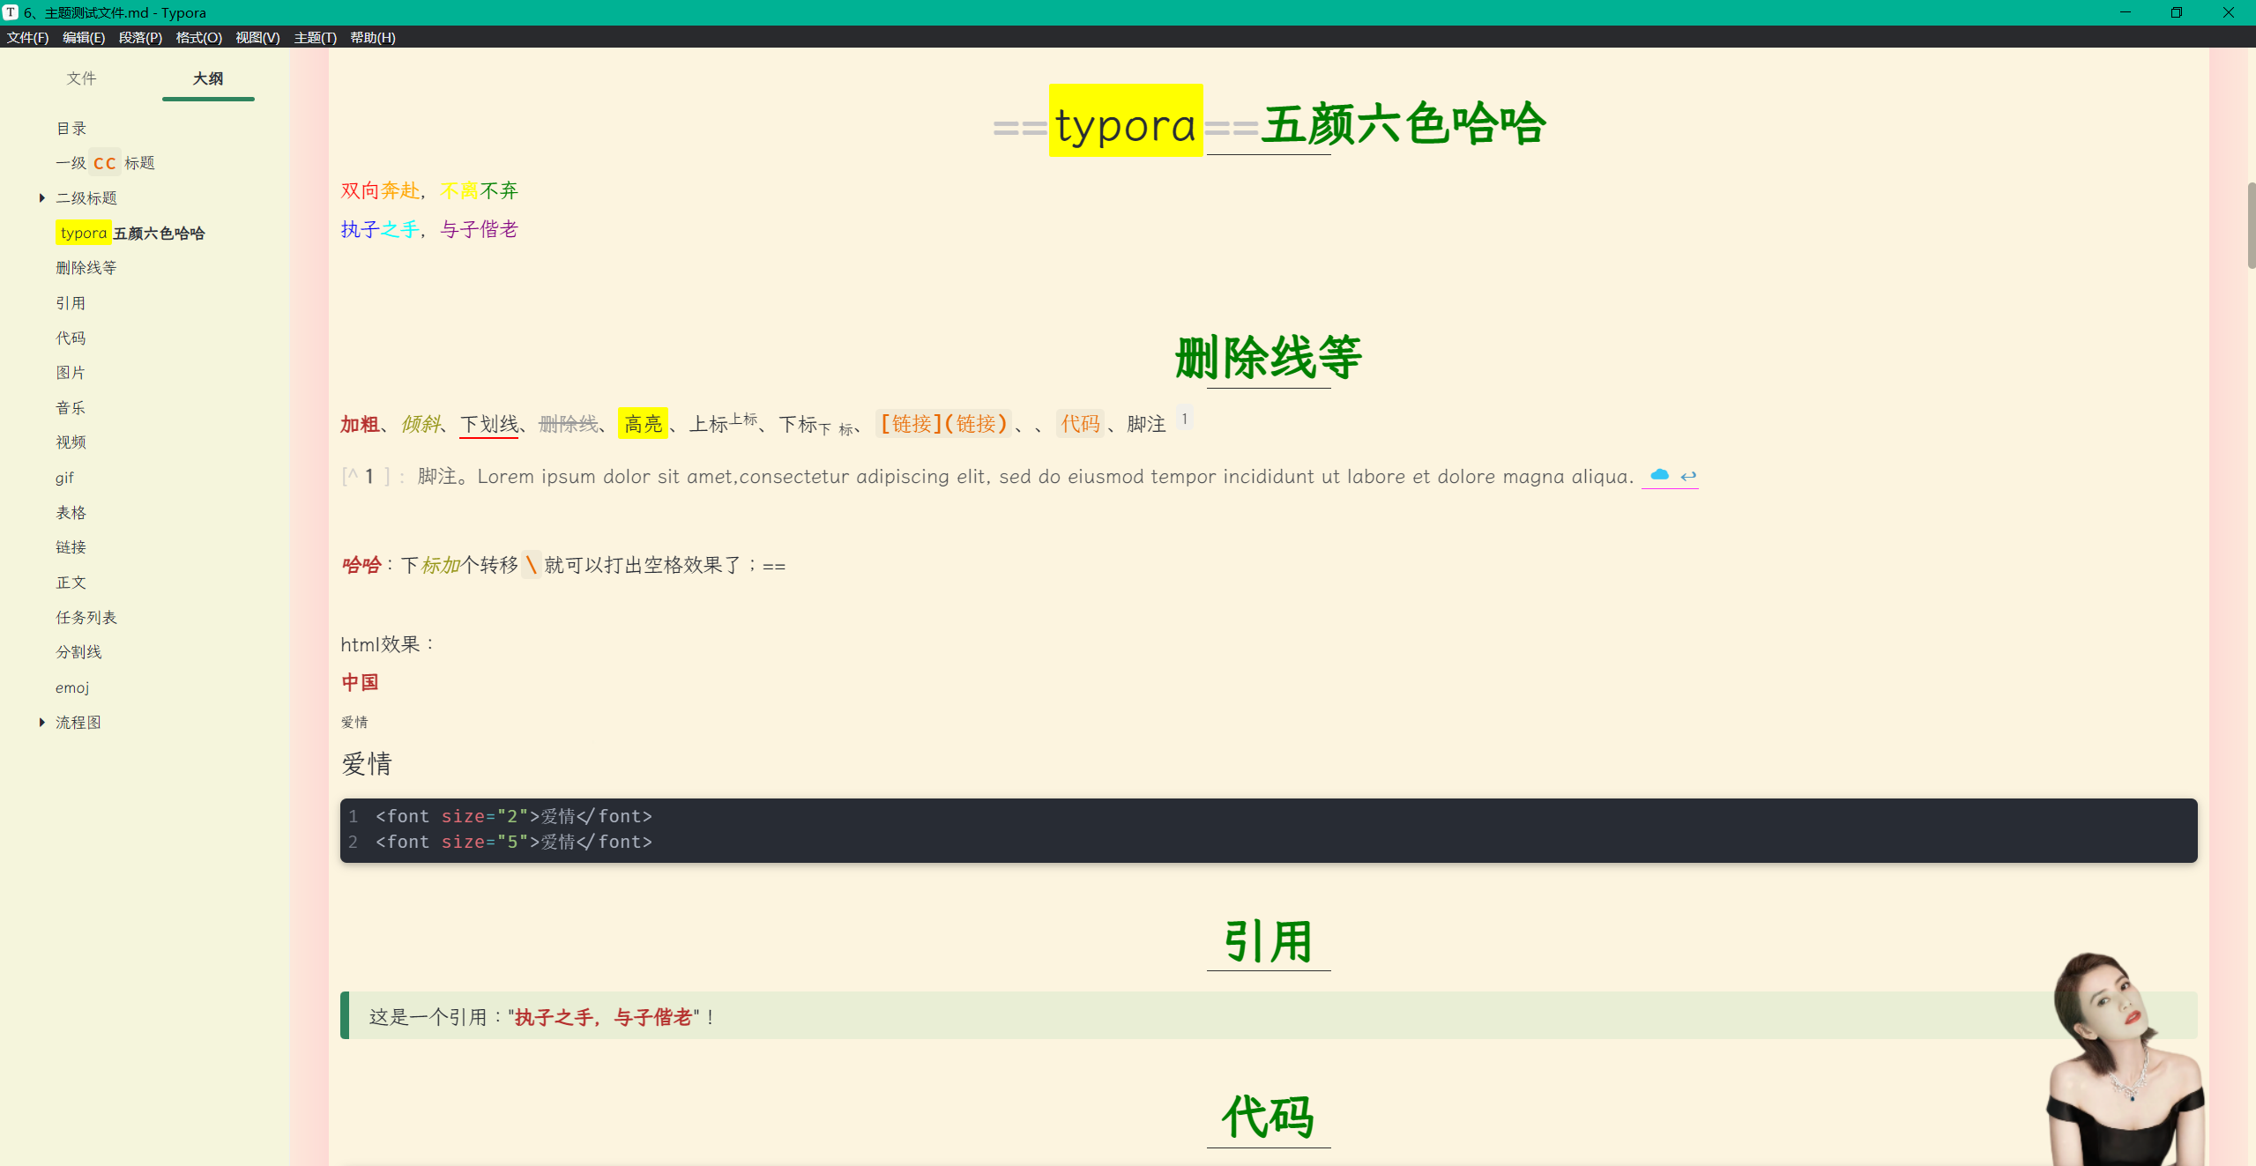Image resolution: width=2256 pixels, height=1166 pixels.
Task: Click the Typora app icon in title bar
Action: click(11, 12)
